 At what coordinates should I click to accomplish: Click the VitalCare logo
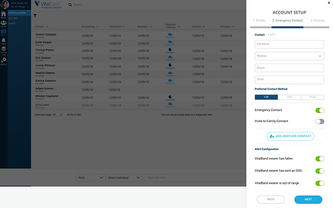click(48, 4)
